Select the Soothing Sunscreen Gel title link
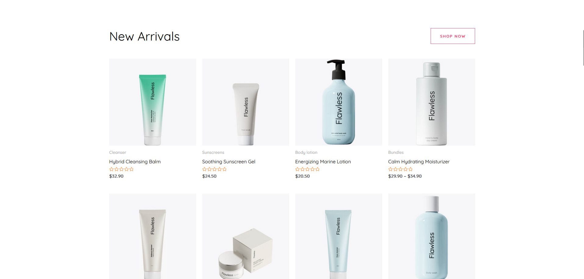The height and width of the screenshot is (279, 584). click(x=229, y=162)
